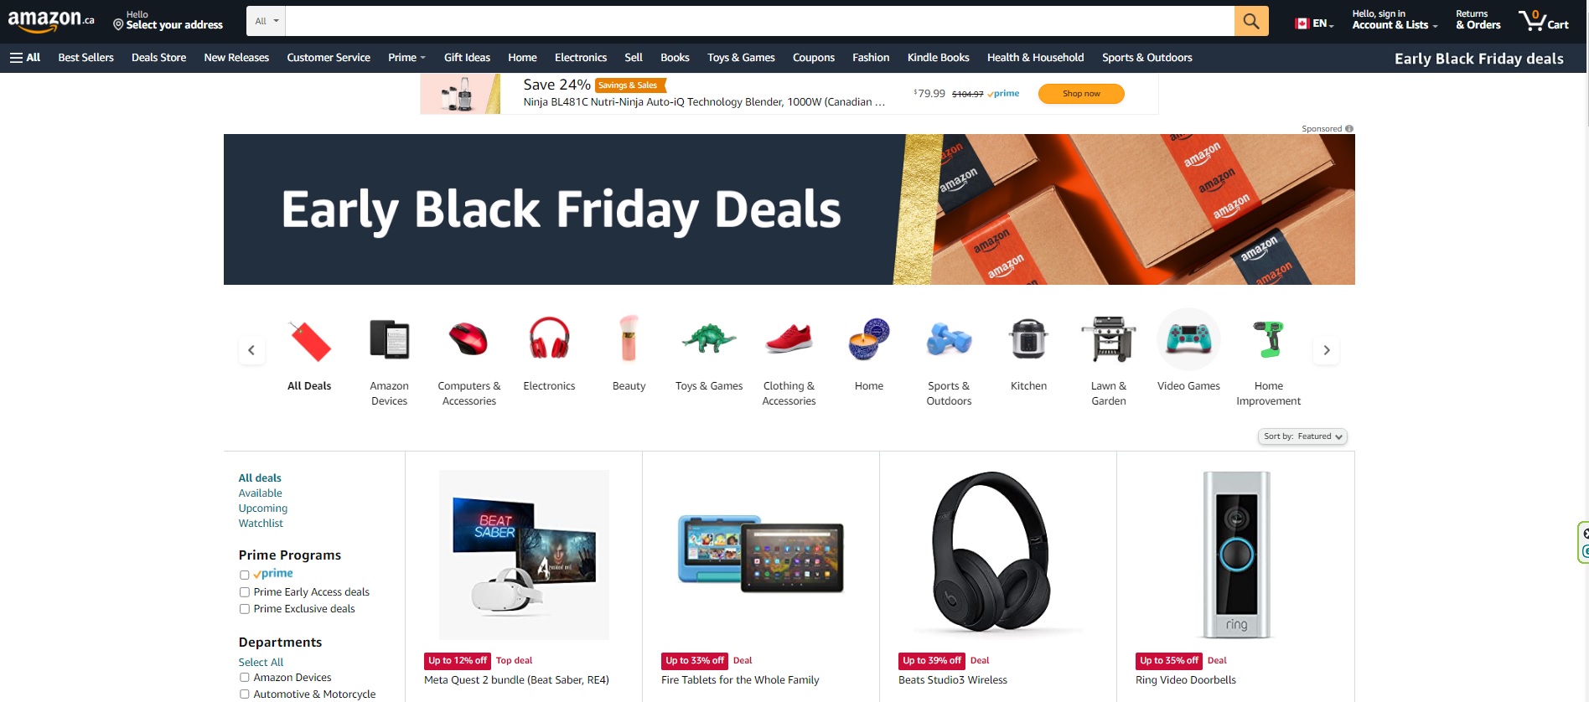This screenshot has width=1589, height=702.
Task: Open the Upcoming deals link
Action: 262,508
